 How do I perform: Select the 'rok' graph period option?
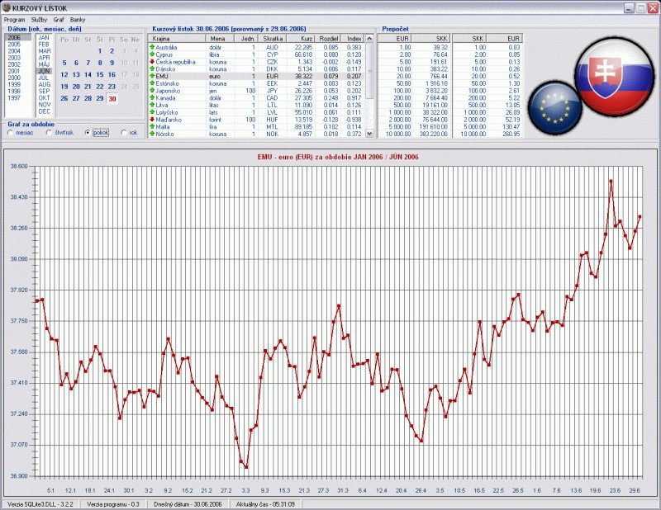tap(123, 132)
